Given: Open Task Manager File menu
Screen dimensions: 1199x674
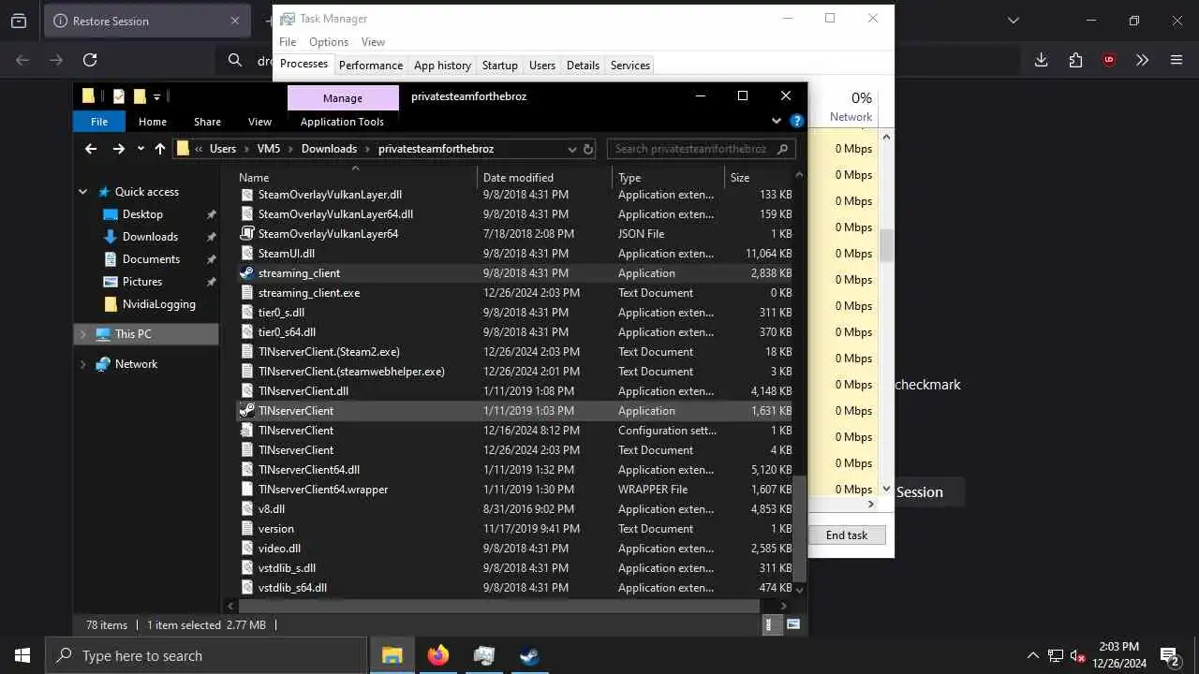Looking at the screenshot, I should click(x=288, y=42).
